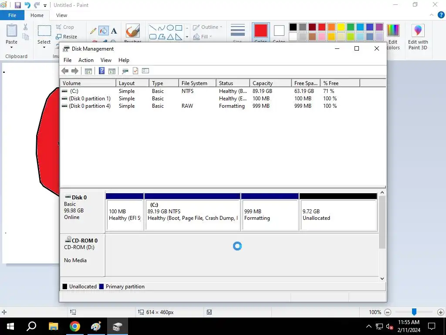Open the Outline dropdown in Paint
Screen dimensions: 446x335
pyautogui.click(x=208, y=27)
